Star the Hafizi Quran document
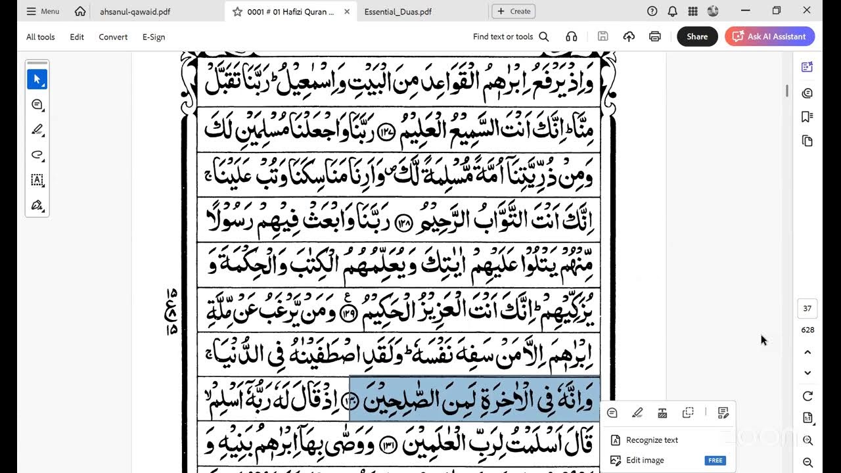 [x=237, y=11]
